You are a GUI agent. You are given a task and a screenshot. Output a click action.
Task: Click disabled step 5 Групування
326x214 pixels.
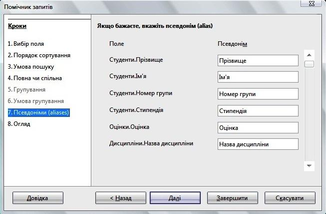26,90
